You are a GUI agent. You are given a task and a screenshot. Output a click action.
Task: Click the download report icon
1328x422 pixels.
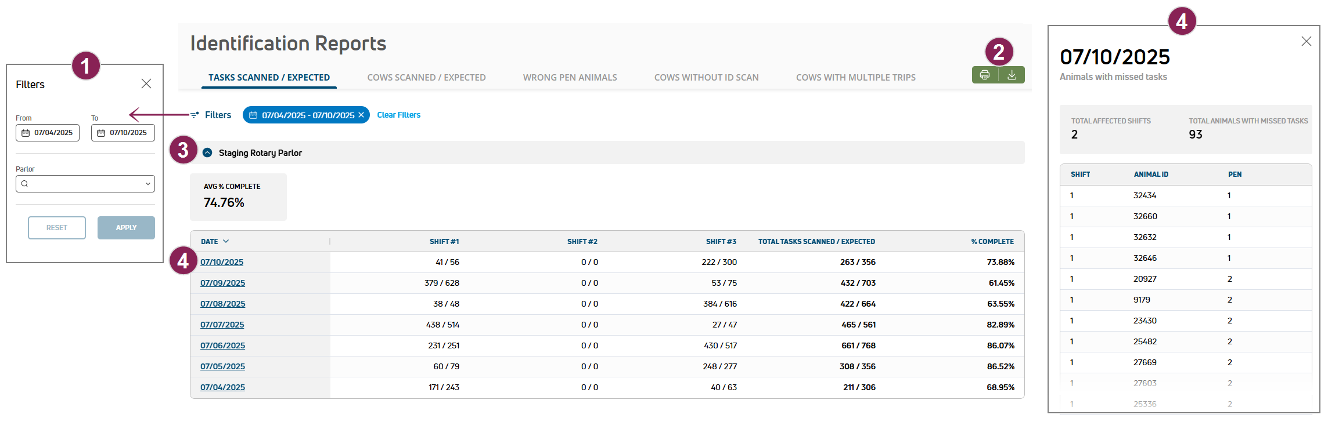pyautogui.click(x=1012, y=75)
